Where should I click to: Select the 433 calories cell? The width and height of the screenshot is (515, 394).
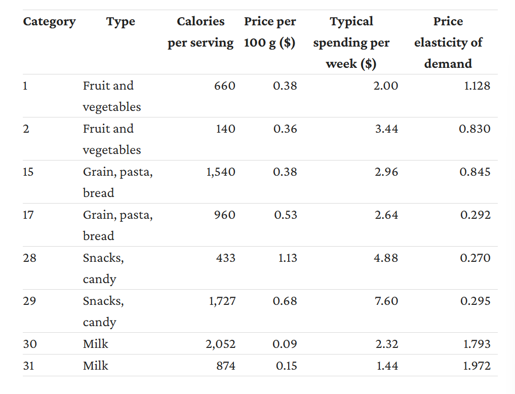(x=226, y=258)
